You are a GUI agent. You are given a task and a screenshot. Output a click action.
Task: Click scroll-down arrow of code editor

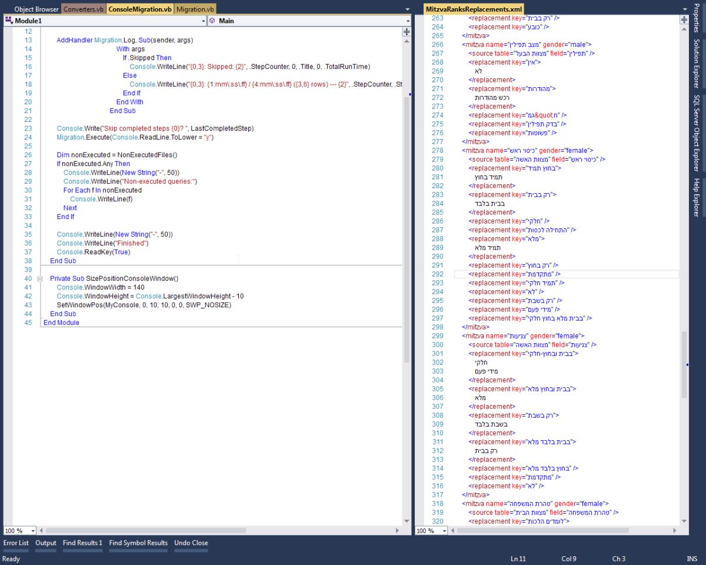pyautogui.click(x=407, y=521)
